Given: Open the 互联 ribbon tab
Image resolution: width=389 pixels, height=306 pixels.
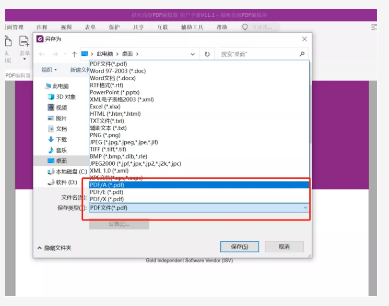Looking at the screenshot, I should (x=162, y=27).
